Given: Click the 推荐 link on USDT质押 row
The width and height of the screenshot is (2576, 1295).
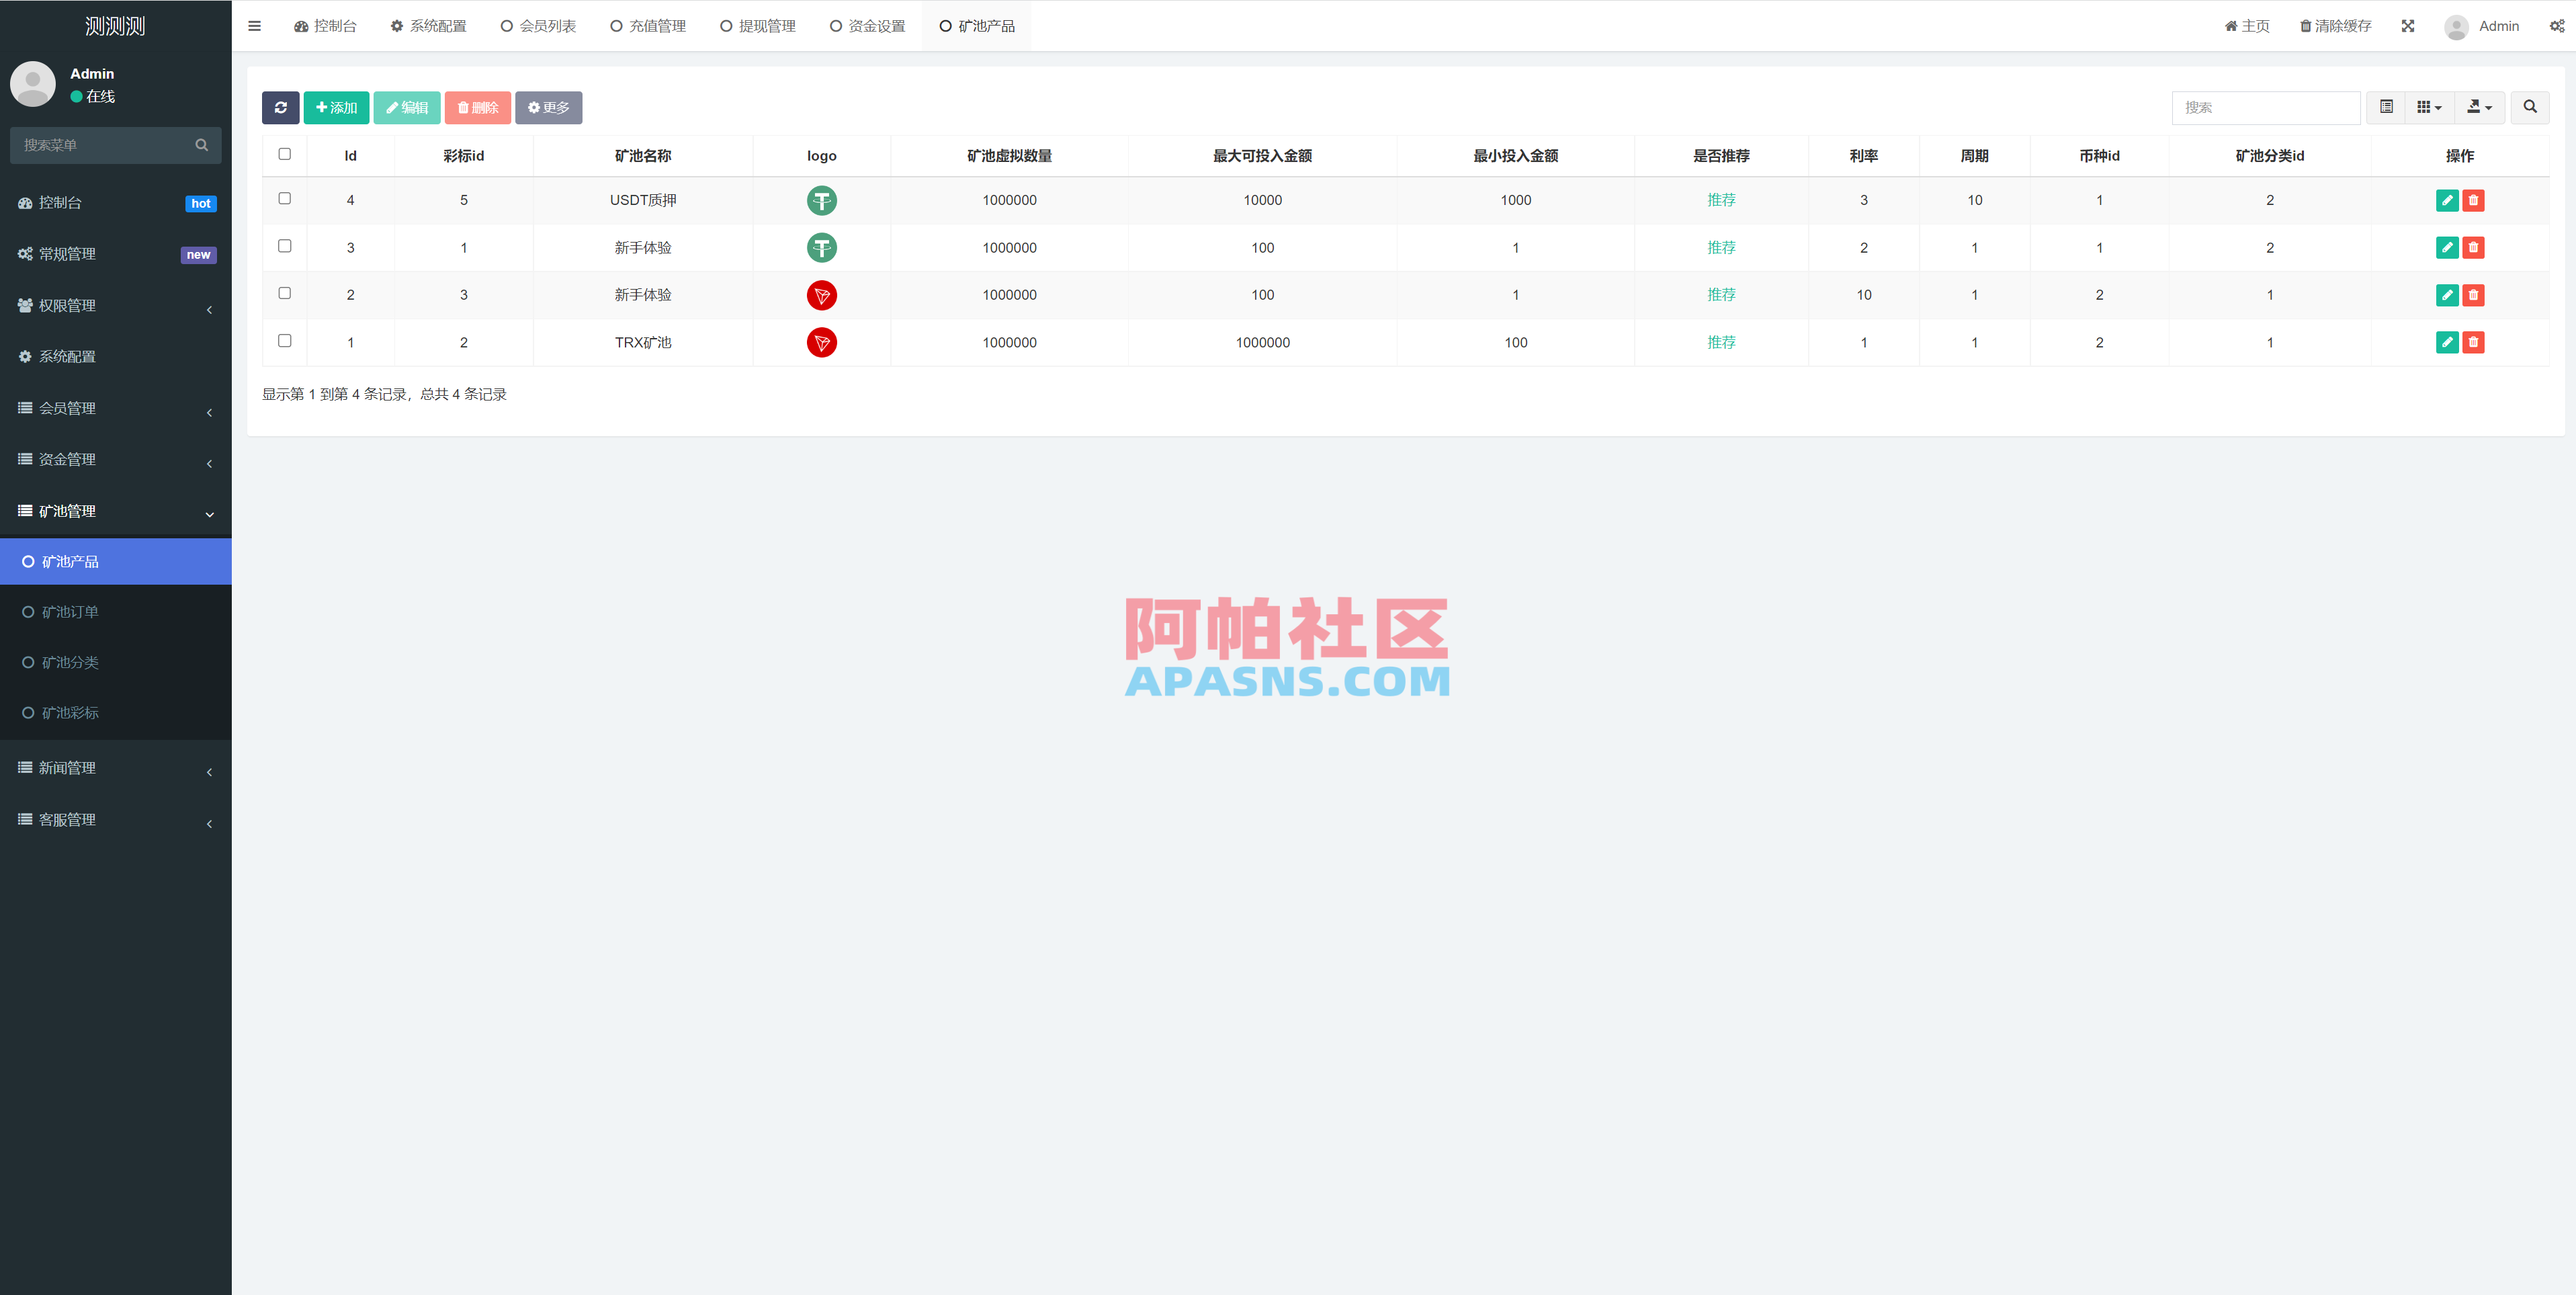Looking at the screenshot, I should pyautogui.click(x=1721, y=200).
